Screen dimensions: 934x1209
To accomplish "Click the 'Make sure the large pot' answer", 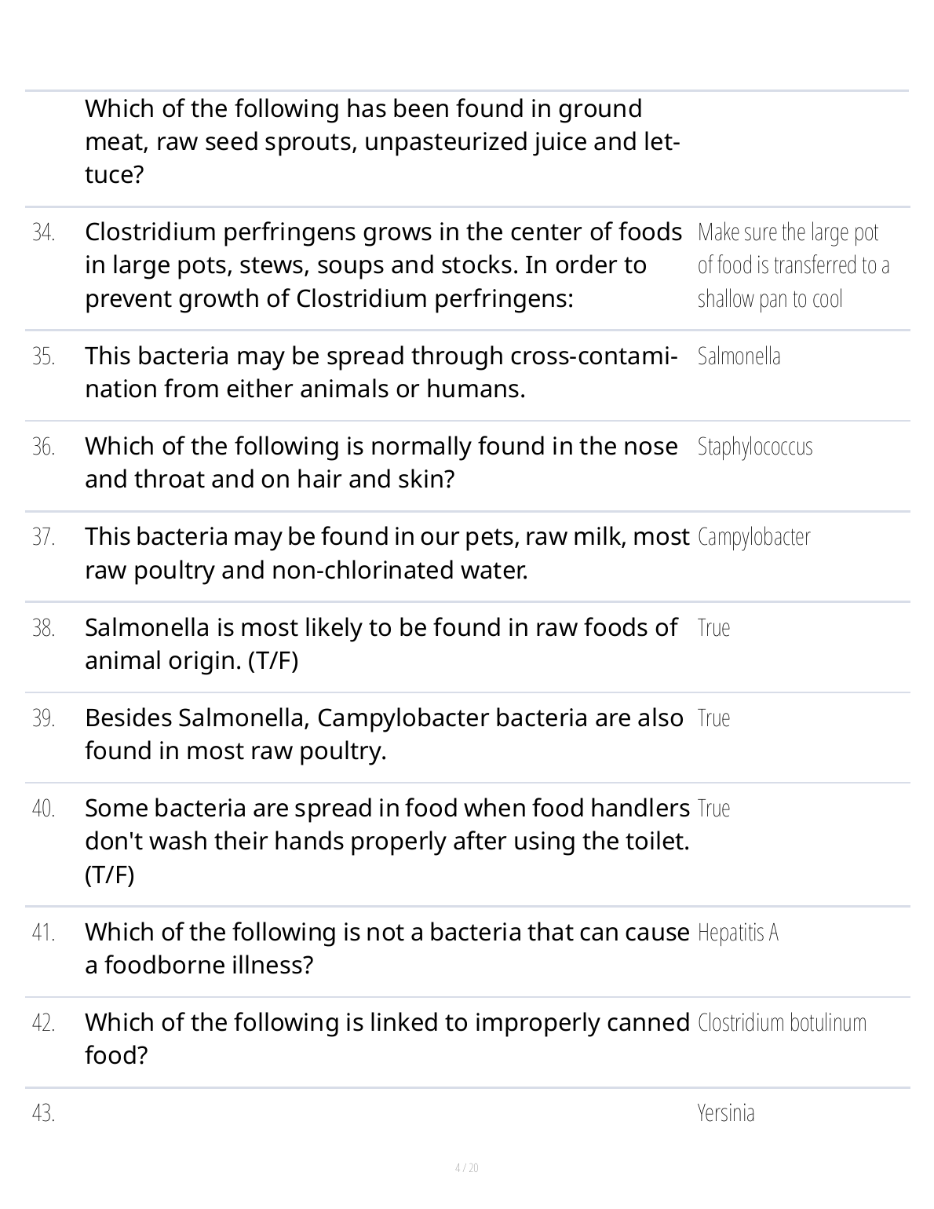I will click(793, 265).
